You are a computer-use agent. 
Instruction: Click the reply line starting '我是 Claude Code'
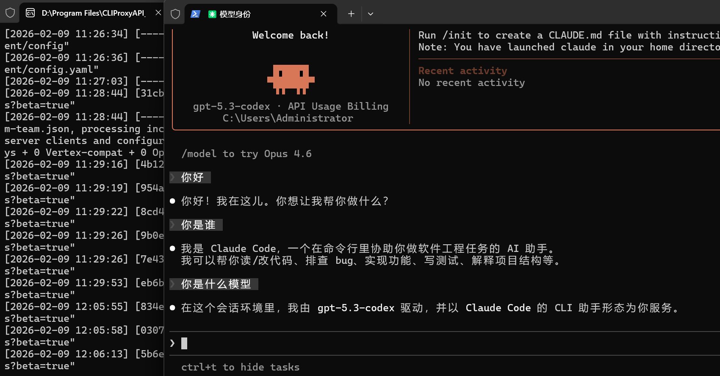coord(368,249)
